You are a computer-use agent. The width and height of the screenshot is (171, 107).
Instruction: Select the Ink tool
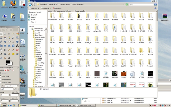5,54
